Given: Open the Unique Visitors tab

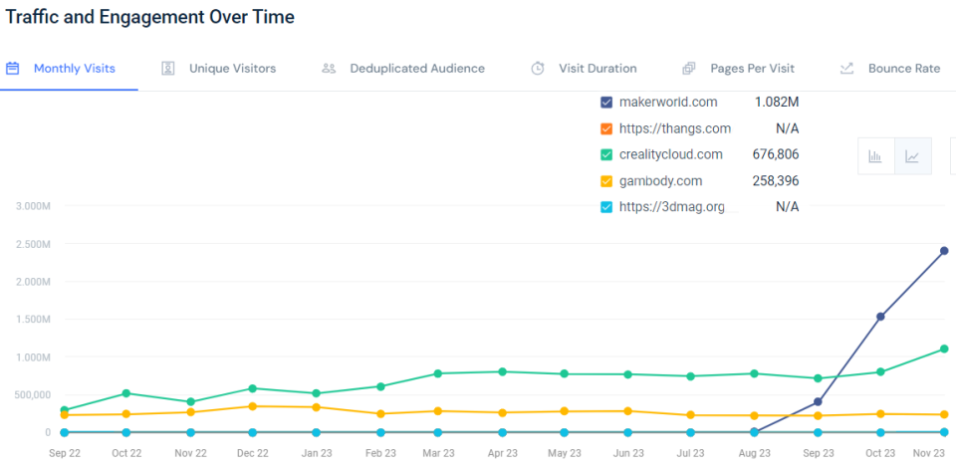Looking at the screenshot, I should (232, 69).
